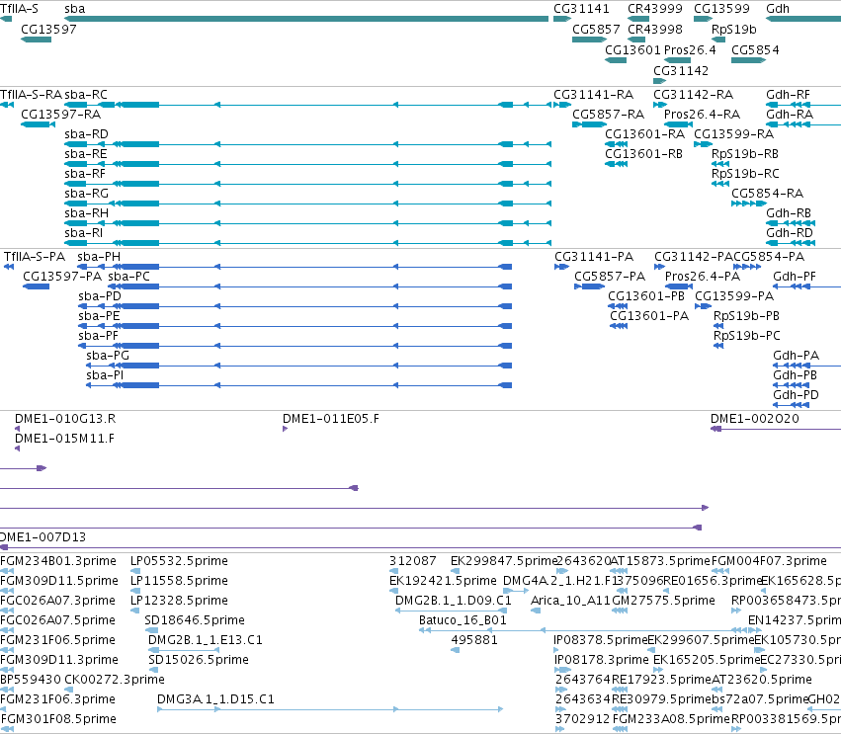Click the sba-RE transcript label
841x734 pixels.
coord(86,154)
